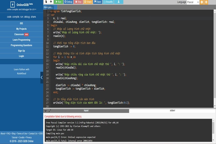
Task: Click the OnlineGDB lightning logo
Action: [12, 4]
